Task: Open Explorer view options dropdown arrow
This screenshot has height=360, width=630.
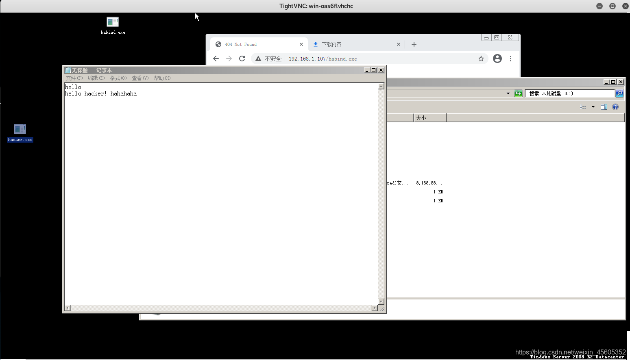Action: 593,107
